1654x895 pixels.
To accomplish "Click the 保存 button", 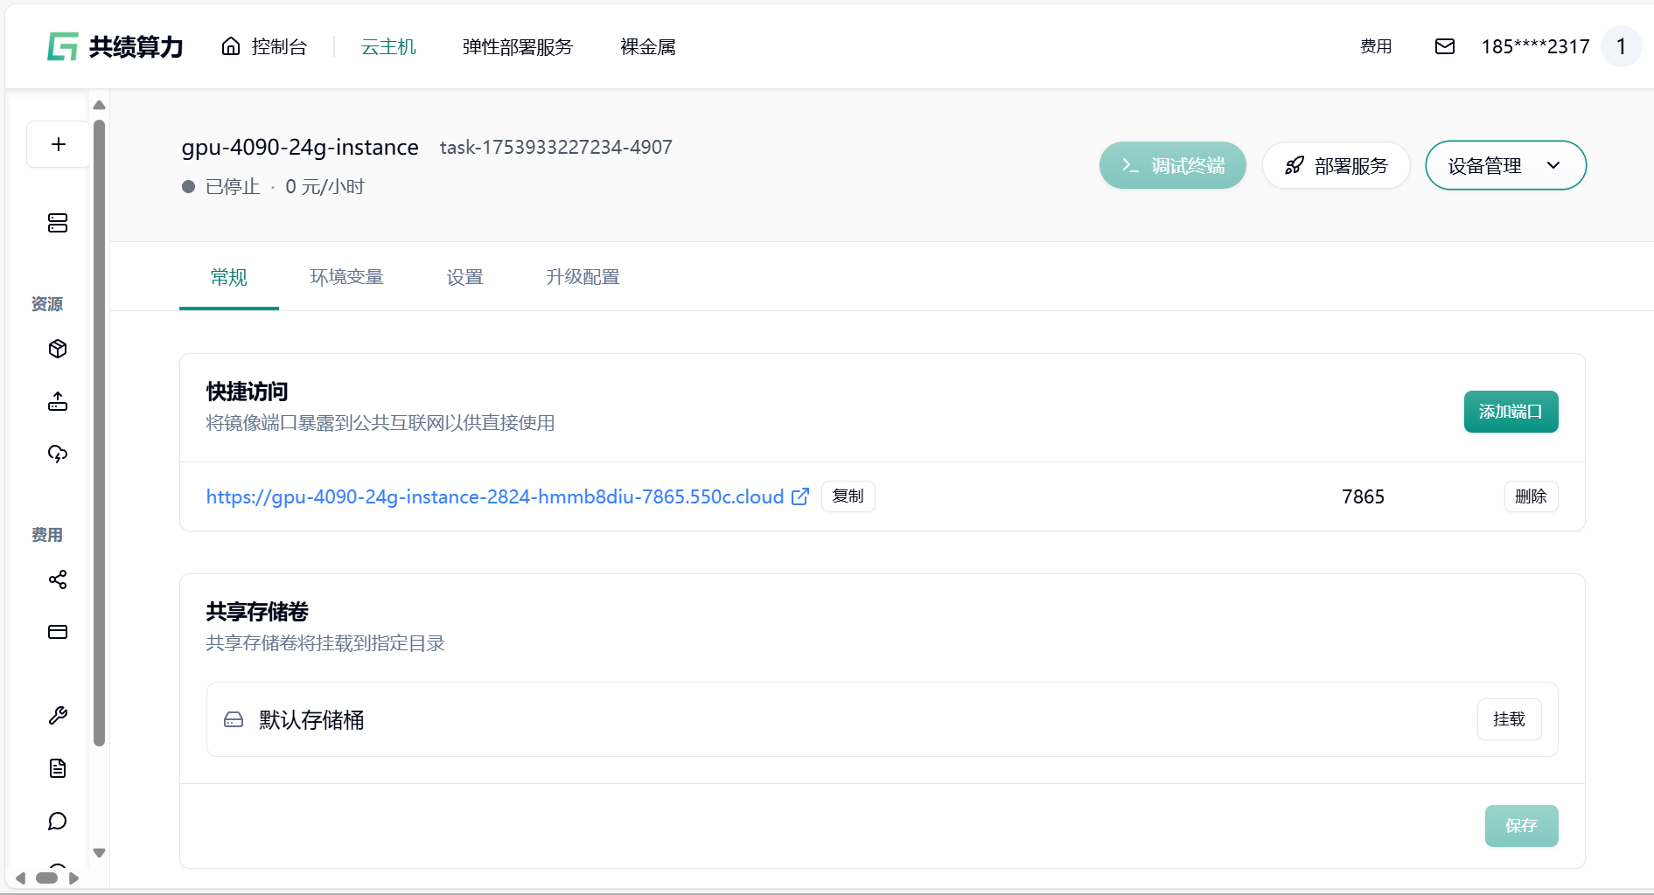I will pyautogui.click(x=1521, y=825).
